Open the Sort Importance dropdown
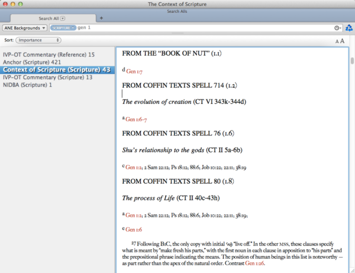355x273 pixels. 38,40
